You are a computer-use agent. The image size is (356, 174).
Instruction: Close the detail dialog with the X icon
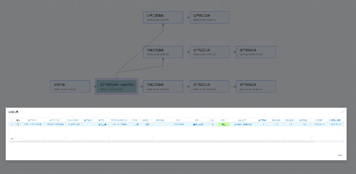[343, 112]
